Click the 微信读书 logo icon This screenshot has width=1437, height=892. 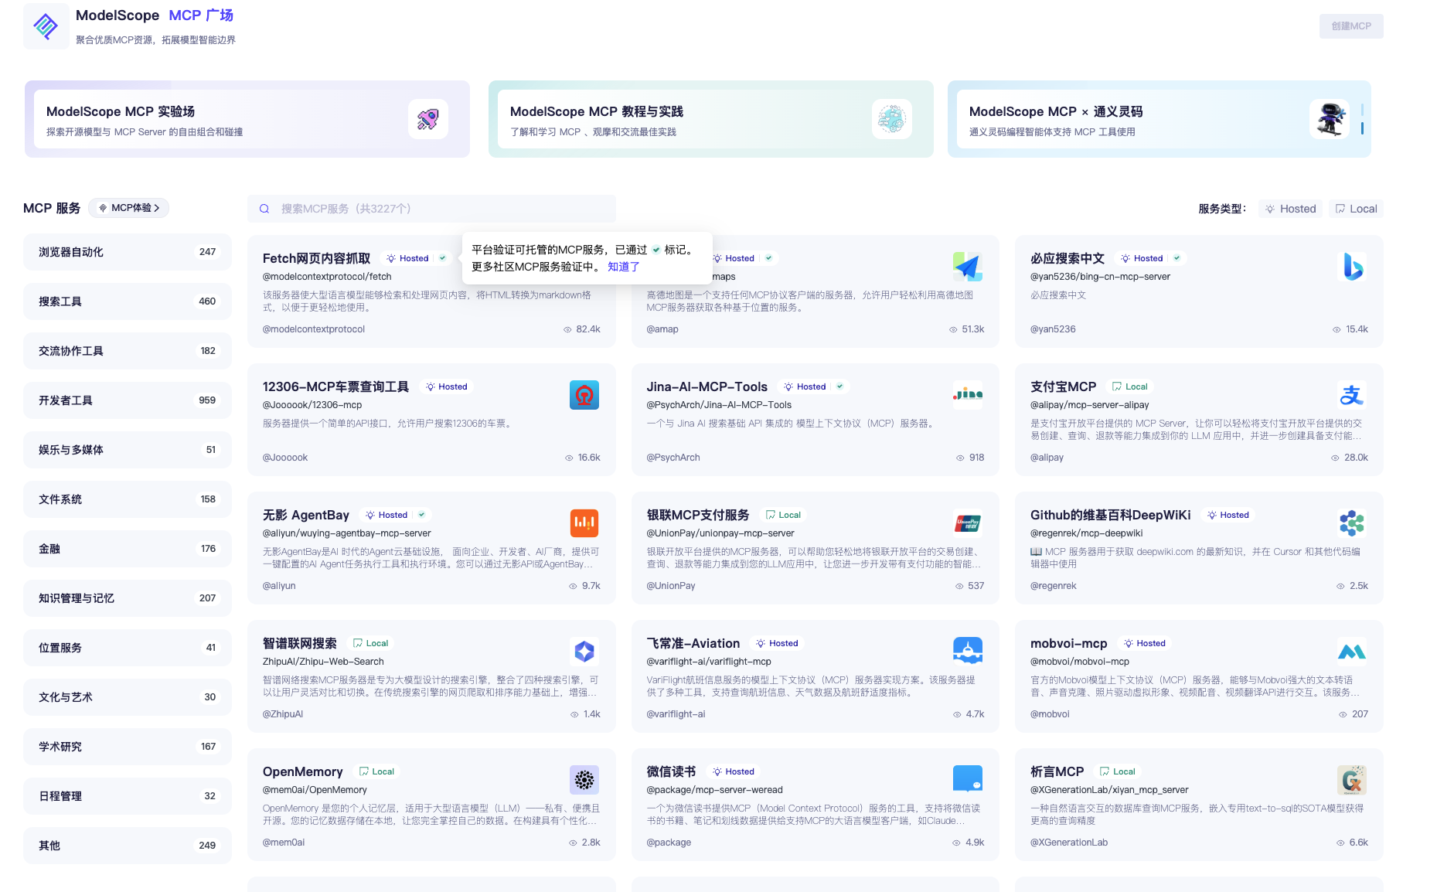(968, 780)
